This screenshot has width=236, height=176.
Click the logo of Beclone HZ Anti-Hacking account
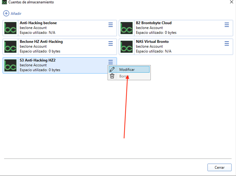point(10,47)
